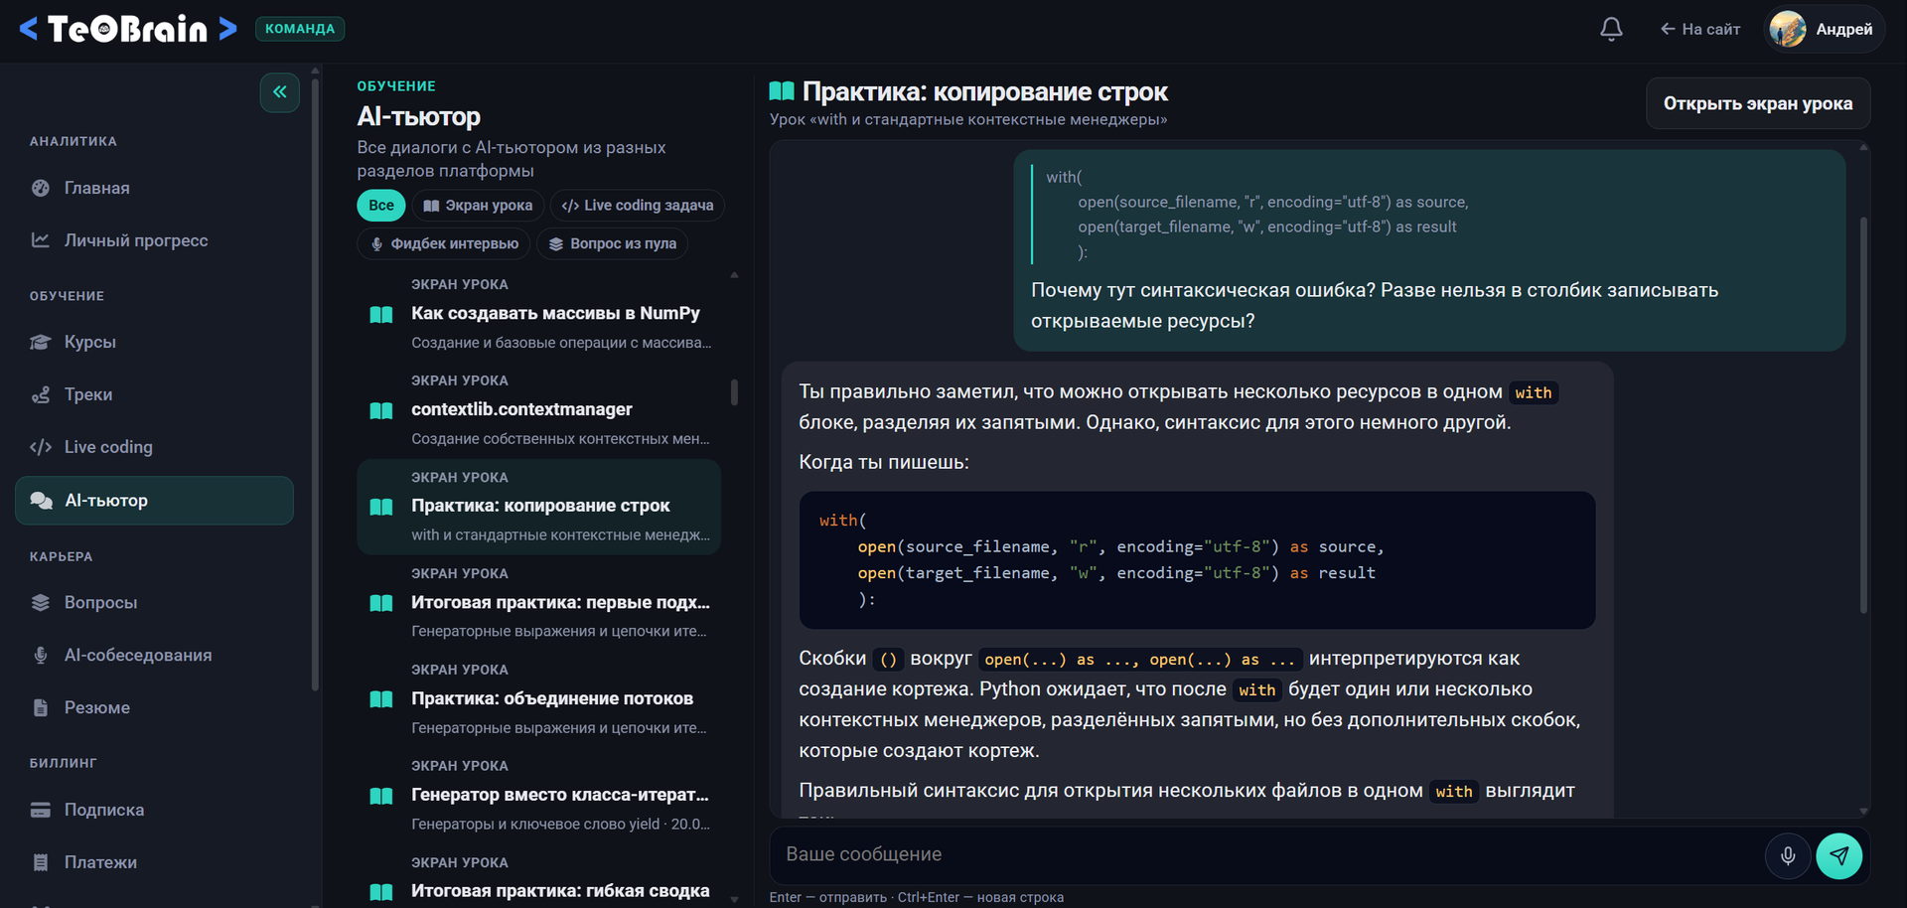The image size is (1907, 908).
Task: Collapse the sidebar with double-chevron button
Action: coord(280,92)
